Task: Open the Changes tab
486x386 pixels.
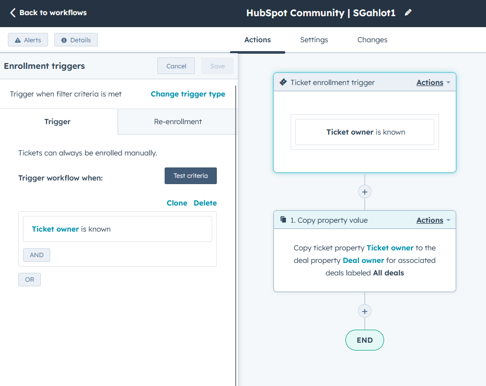Action: coord(372,40)
